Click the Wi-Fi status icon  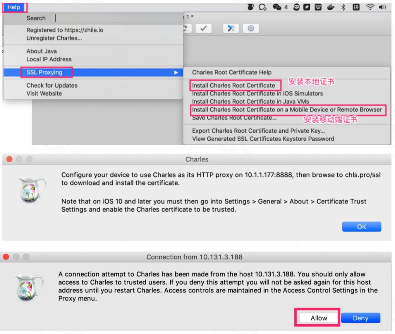[x=370, y=7]
